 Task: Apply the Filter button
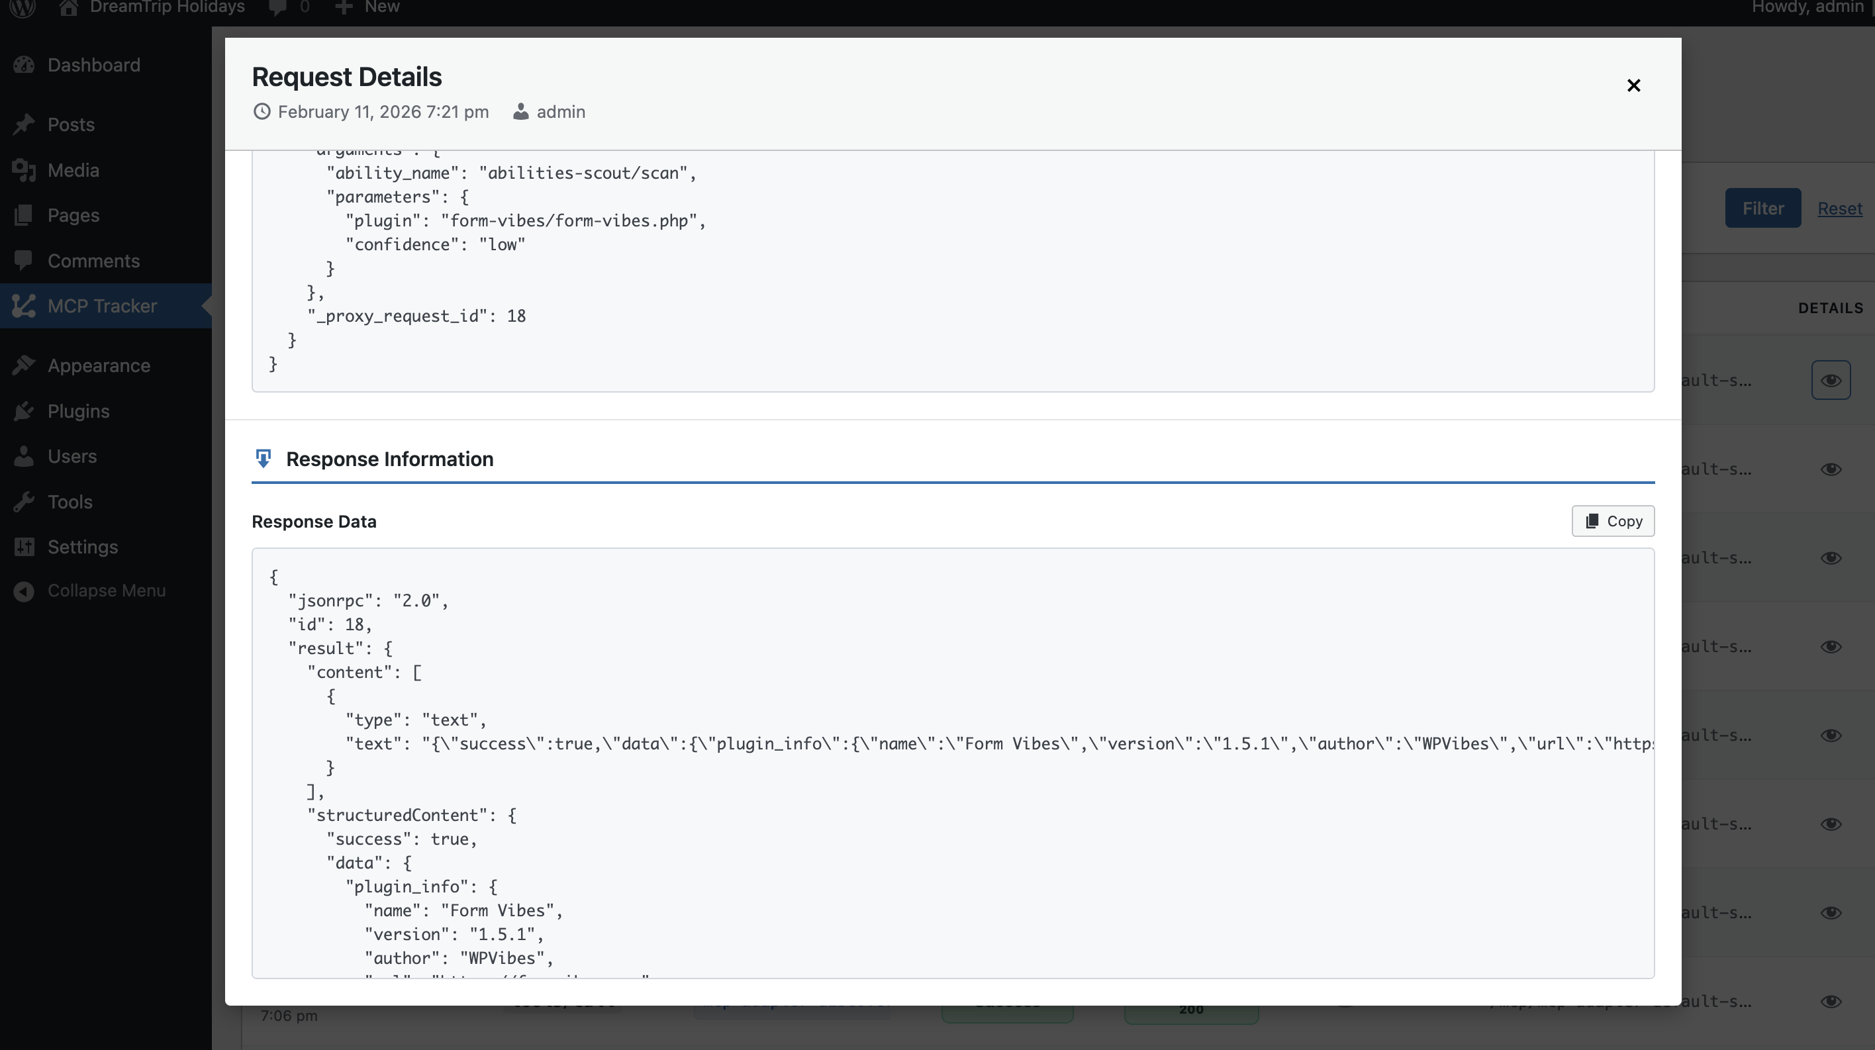(x=1762, y=208)
